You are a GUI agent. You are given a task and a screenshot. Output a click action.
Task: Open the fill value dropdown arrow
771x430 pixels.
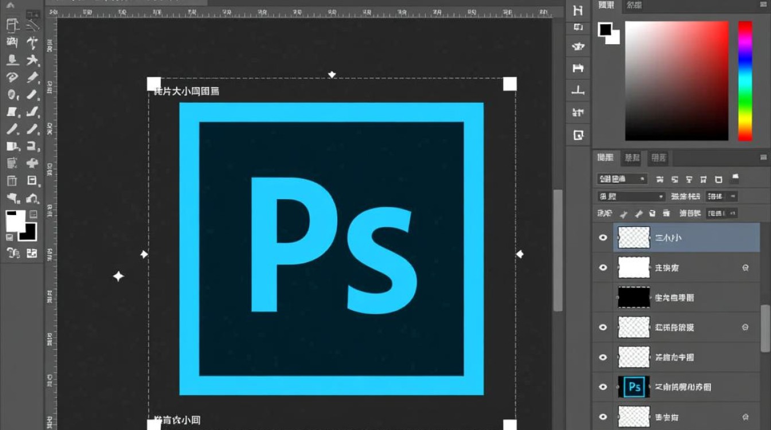[x=733, y=214]
